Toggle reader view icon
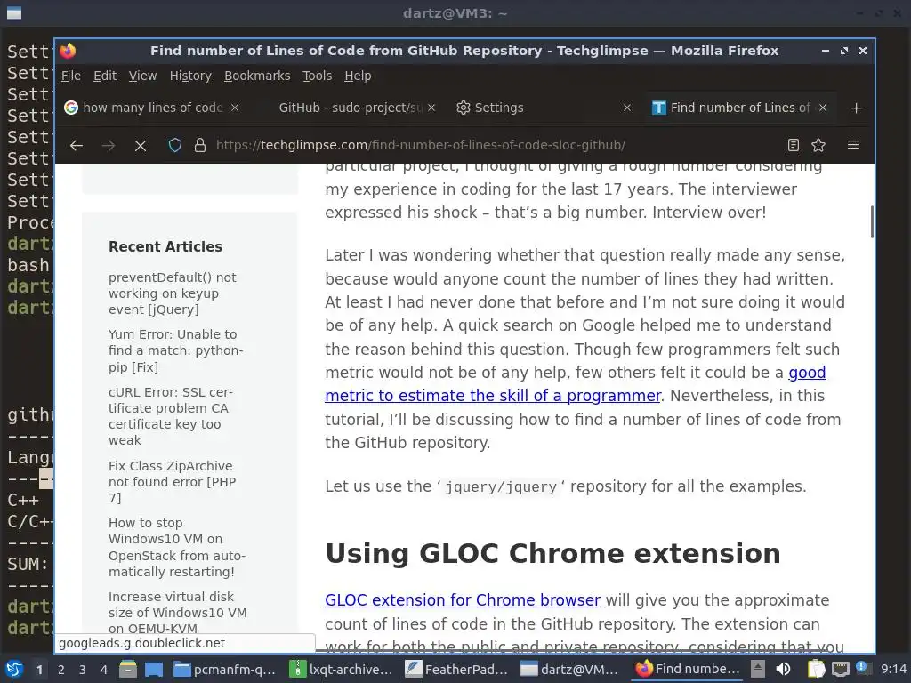Image resolution: width=911 pixels, height=683 pixels. (793, 145)
